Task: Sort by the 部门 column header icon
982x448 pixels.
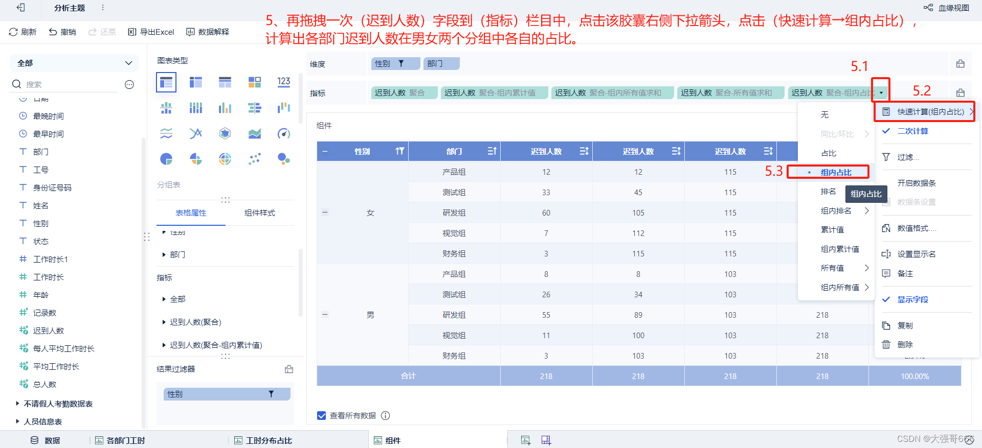Action: [x=492, y=151]
